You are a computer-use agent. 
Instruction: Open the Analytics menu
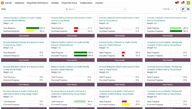tap(99, 3)
